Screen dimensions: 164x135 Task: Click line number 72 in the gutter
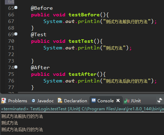click(11, 54)
